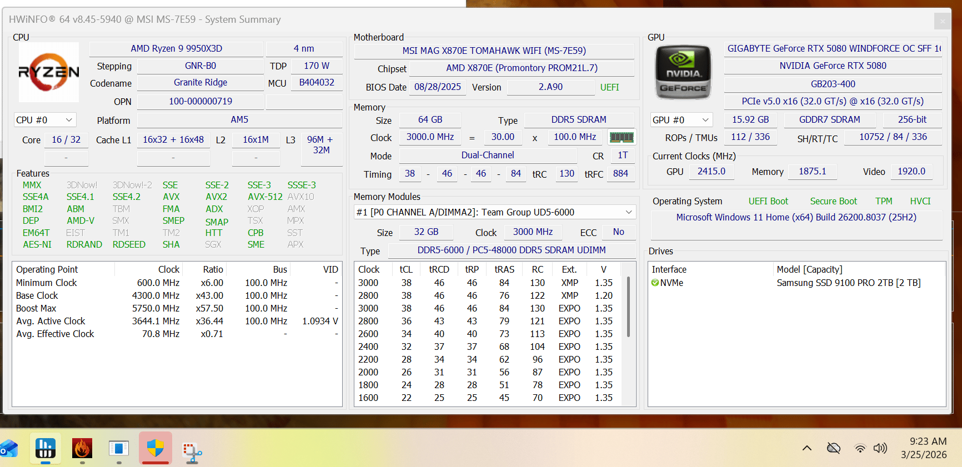962x467 pixels.
Task: Click the AMD X870E chipset field
Action: (x=522, y=68)
